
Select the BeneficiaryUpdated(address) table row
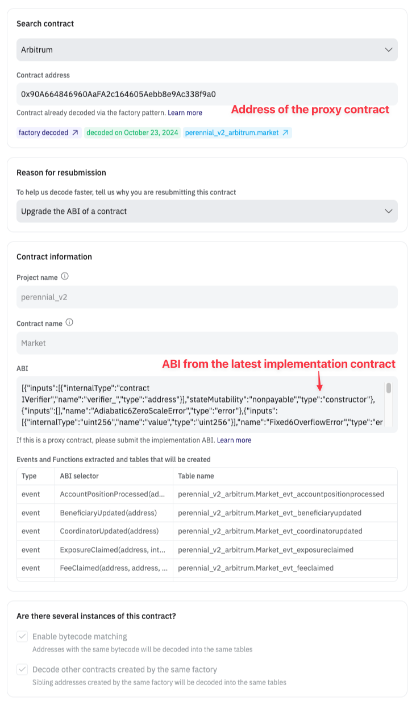pyautogui.click(x=207, y=513)
